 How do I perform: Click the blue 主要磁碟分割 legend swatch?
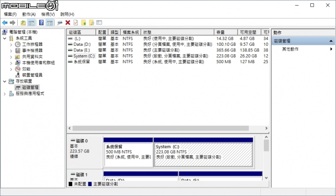click(x=90, y=184)
